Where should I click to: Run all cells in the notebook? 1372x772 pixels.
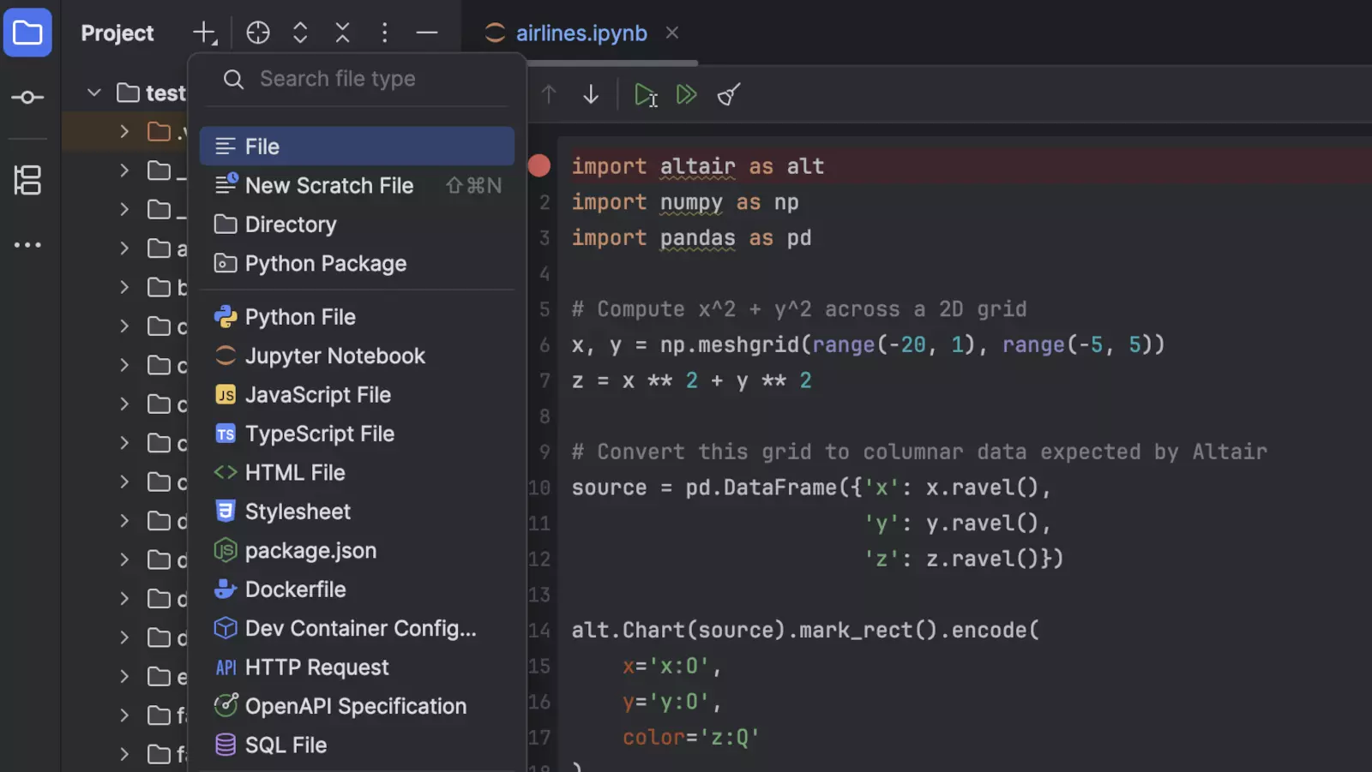686,94
